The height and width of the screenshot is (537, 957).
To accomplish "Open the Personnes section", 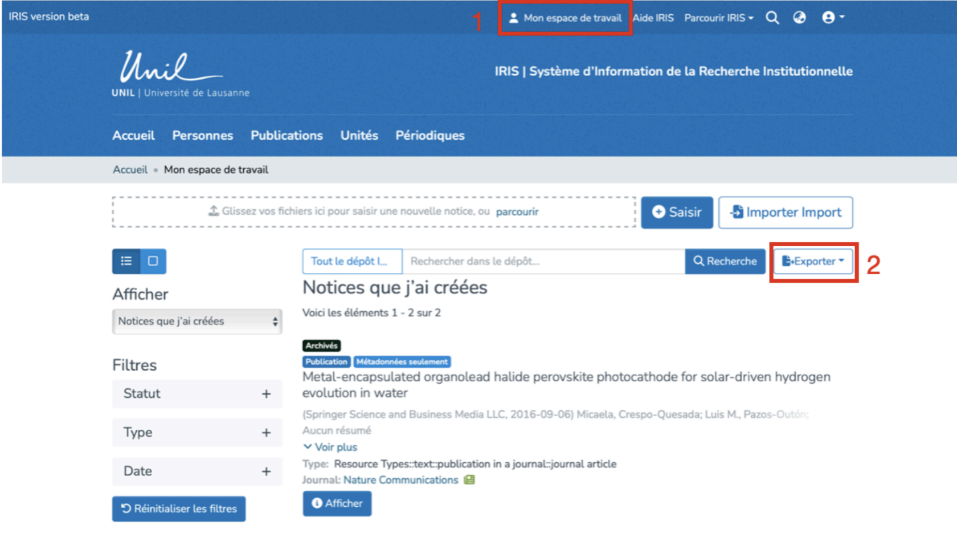I will (202, 136).
